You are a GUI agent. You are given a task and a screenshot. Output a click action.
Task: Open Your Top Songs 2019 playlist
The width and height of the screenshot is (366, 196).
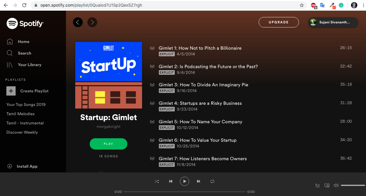point(26,104)
